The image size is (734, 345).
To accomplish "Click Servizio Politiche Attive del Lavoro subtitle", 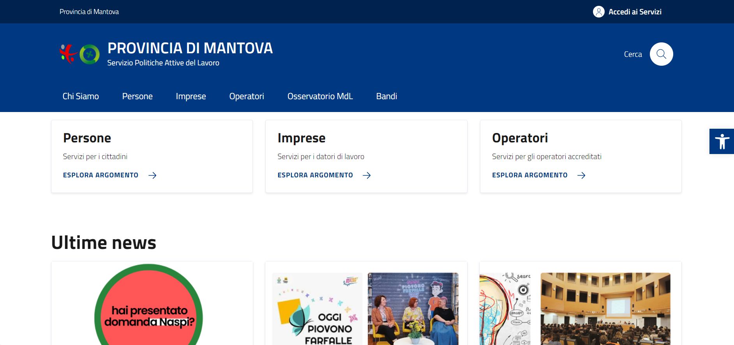I will (x=163, y=63).
